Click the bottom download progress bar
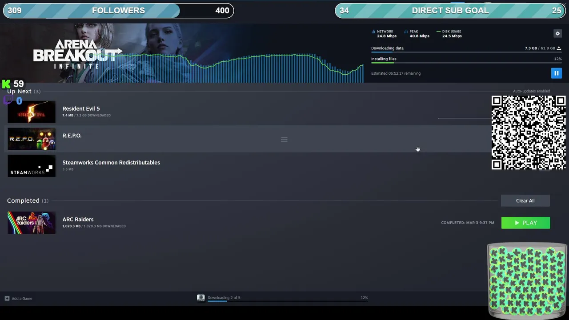This screenshot has width=569, height=320. click(288, 301)
